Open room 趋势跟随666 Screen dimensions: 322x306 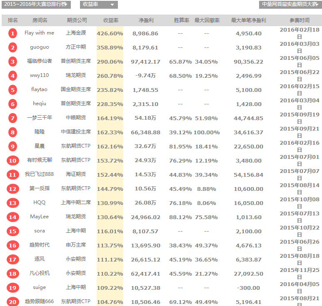point(40,301)
